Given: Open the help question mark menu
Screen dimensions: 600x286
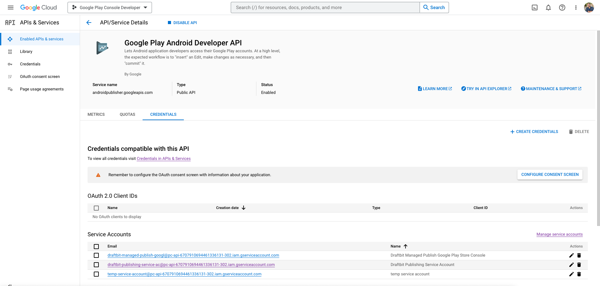Looking at the screenshot, I should click(562, 8).
